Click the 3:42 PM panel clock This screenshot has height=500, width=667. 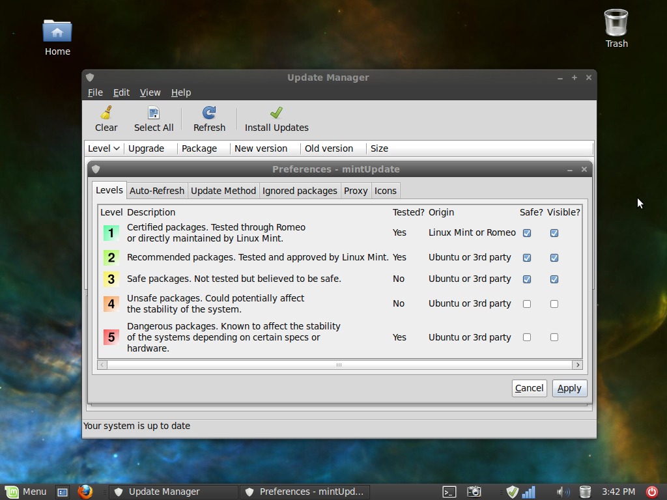pyautogui.click(x=618, y=492)
